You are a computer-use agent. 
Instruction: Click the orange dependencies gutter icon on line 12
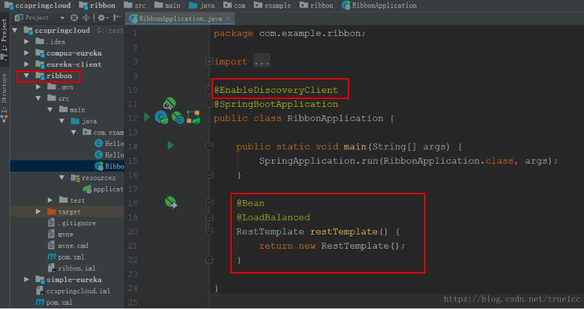coord(193,117)
